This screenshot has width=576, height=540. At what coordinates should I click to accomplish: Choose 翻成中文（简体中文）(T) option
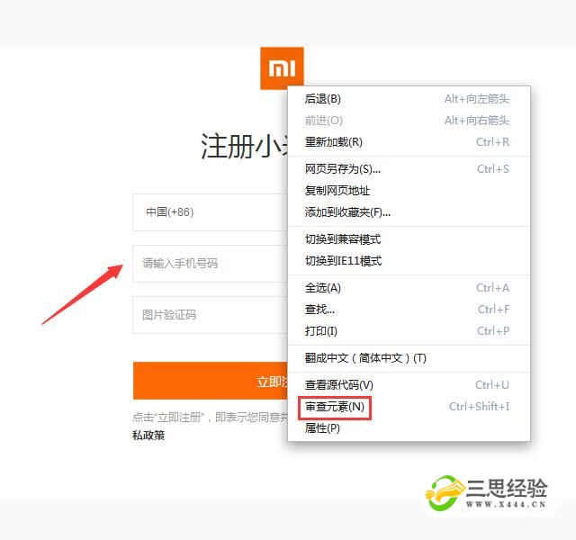(x=365, y=358)
